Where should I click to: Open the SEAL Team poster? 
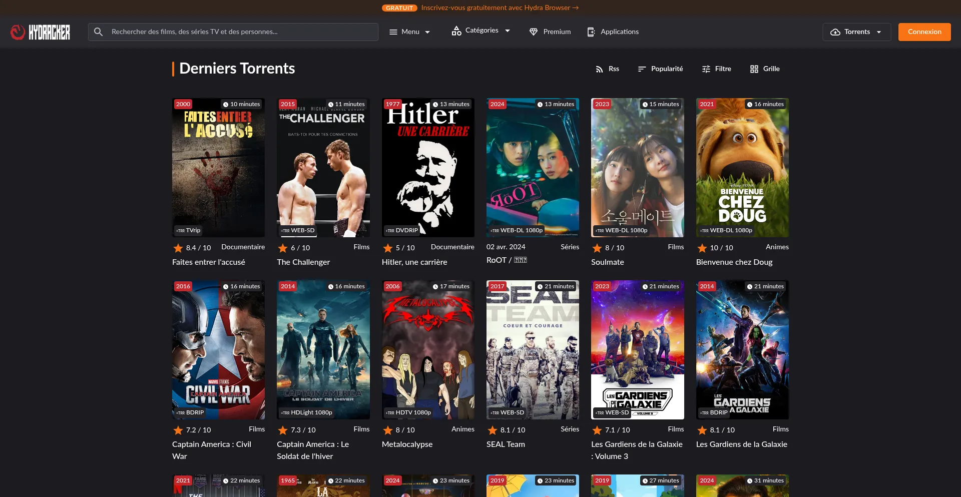[533, 350]
